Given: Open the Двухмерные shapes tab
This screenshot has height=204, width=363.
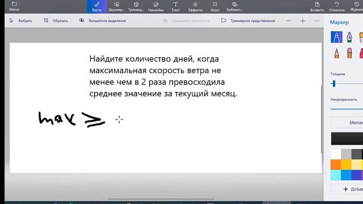Looking at the screenshot, I should (x=116, y=6).
